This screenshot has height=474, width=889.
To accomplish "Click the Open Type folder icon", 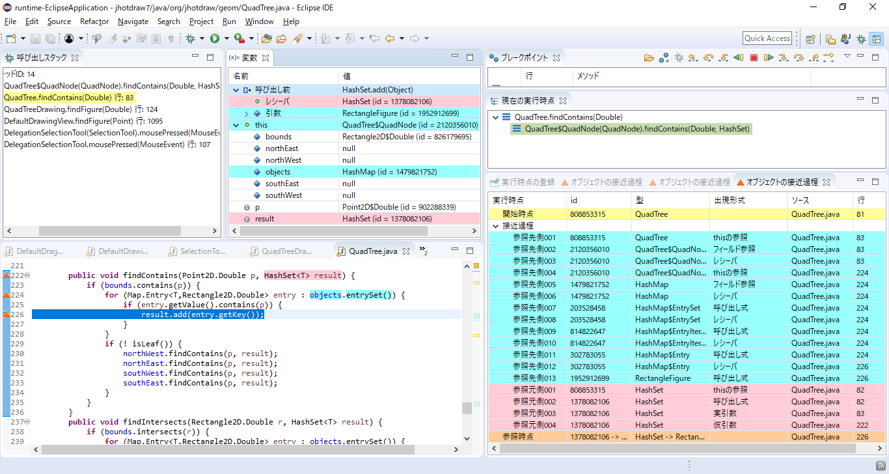I will 267,38.
